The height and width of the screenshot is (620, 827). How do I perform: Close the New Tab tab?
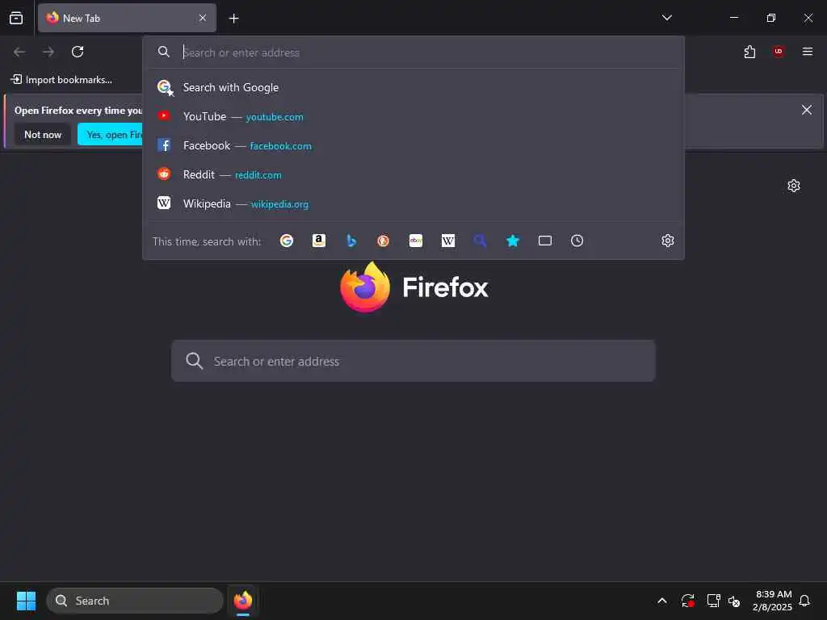pyautogui.click(x=203, y=18)
